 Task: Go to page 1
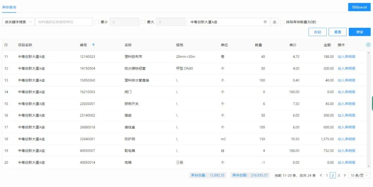click(x=327, y=176)
